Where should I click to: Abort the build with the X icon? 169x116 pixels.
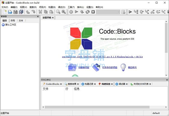pyautogui.click(x=93, y=12)
